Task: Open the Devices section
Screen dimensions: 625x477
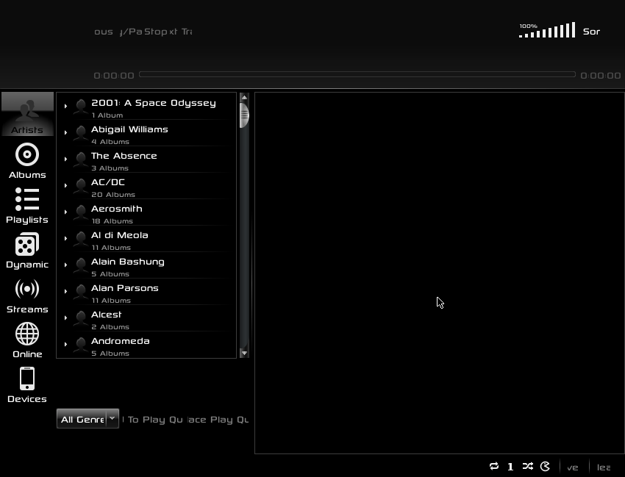Action: (27, 382)
